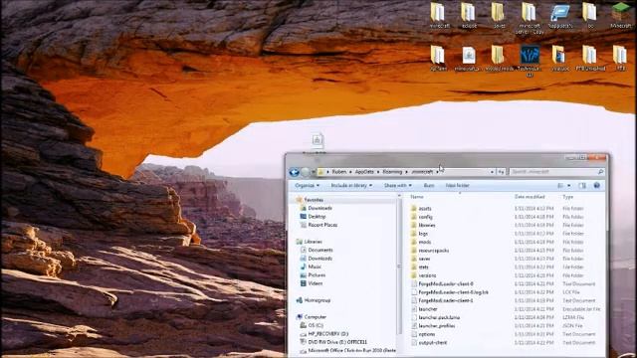Viewport: 637px width, 358px height.
Task: Select the eclipse folder on the desktop
Action: pyautogui.click(x=469, y=16)
